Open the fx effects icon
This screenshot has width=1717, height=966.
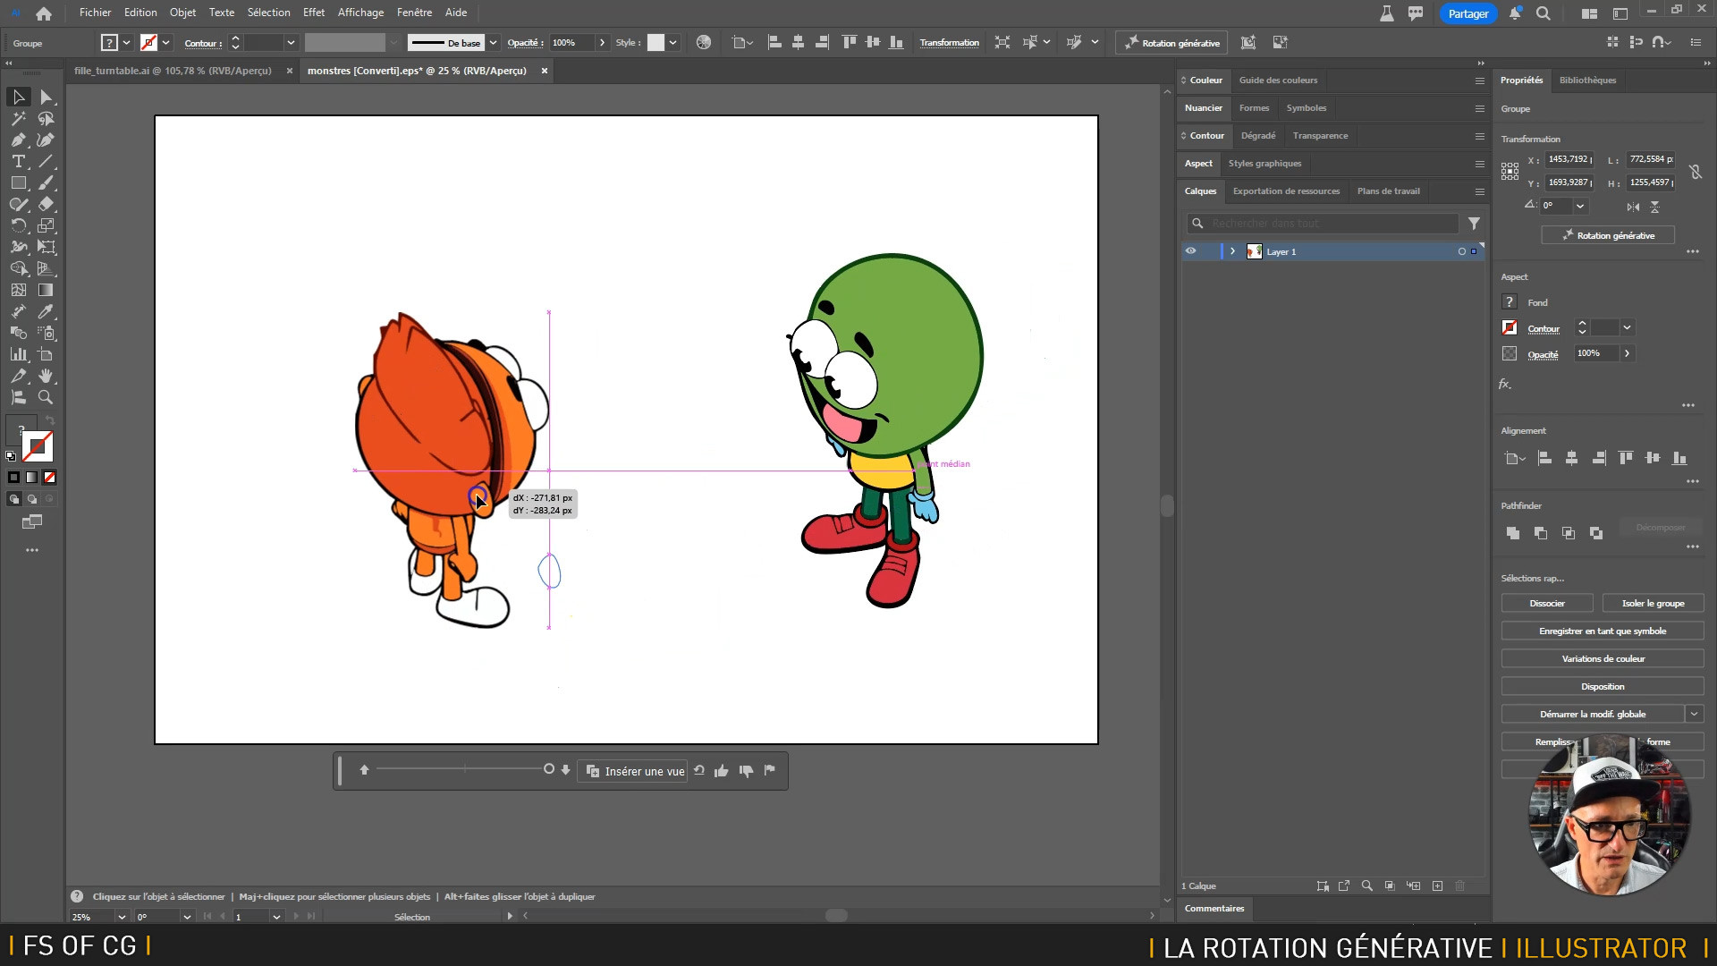pyautogui.click(x=1505, y=384)
